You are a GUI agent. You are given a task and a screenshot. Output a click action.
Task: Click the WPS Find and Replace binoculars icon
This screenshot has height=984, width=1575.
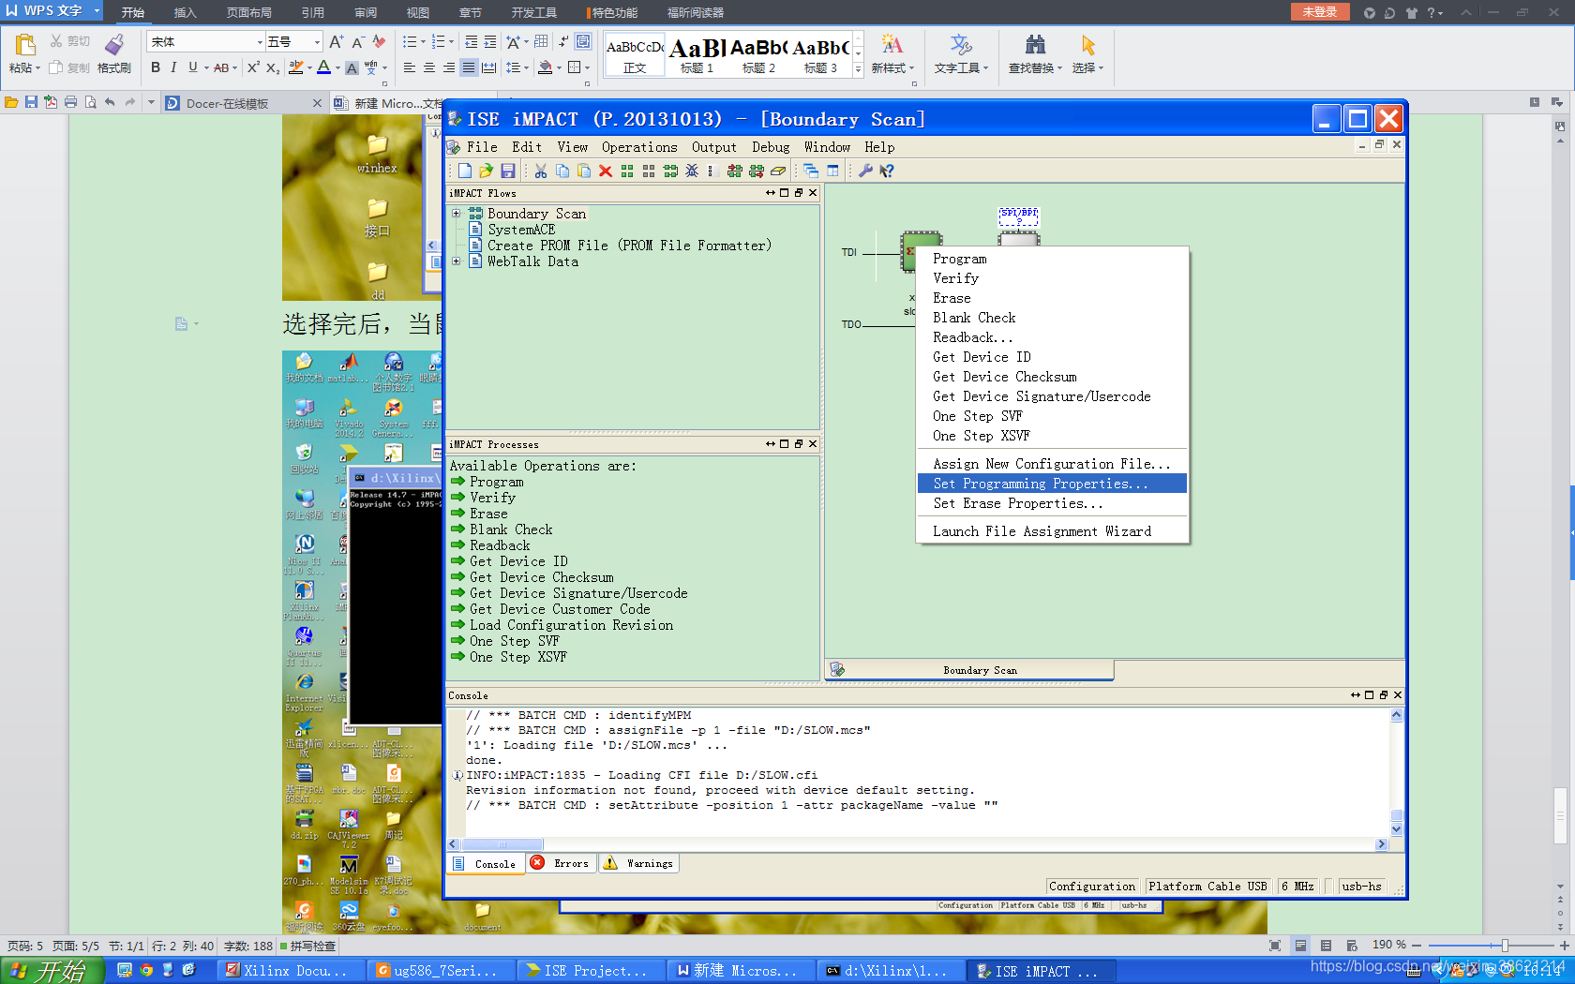1035,45
